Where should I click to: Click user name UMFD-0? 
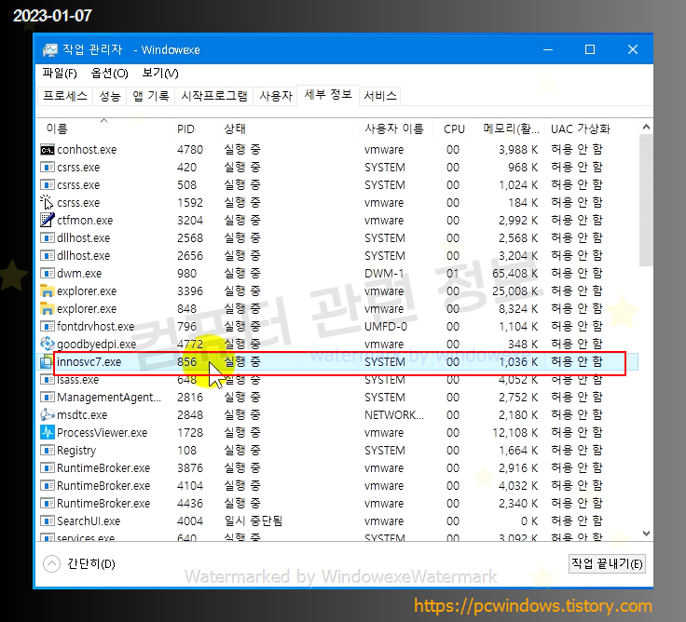386,327
